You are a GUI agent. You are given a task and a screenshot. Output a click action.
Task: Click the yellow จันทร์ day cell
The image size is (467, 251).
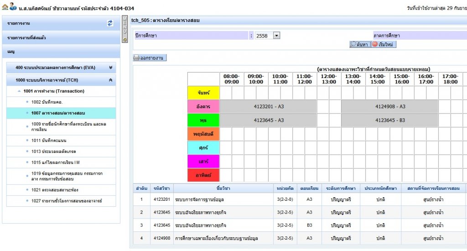tap(203, 93)
